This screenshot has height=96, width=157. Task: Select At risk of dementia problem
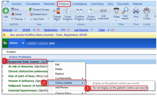(20, 67)
